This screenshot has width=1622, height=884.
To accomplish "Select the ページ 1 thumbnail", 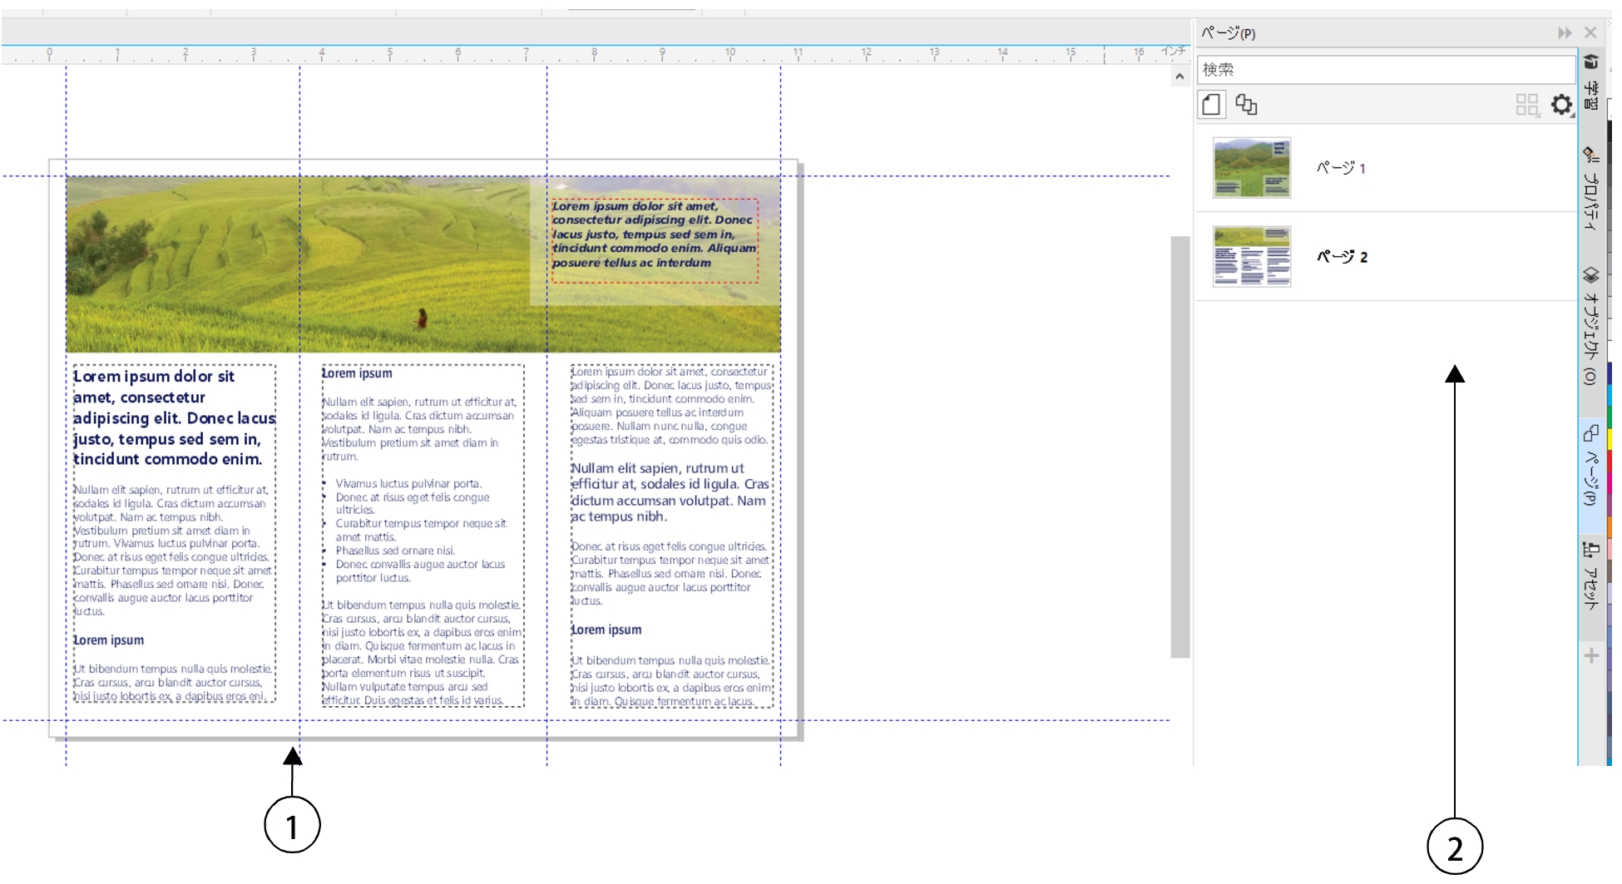I will [x=1251, y=168].
